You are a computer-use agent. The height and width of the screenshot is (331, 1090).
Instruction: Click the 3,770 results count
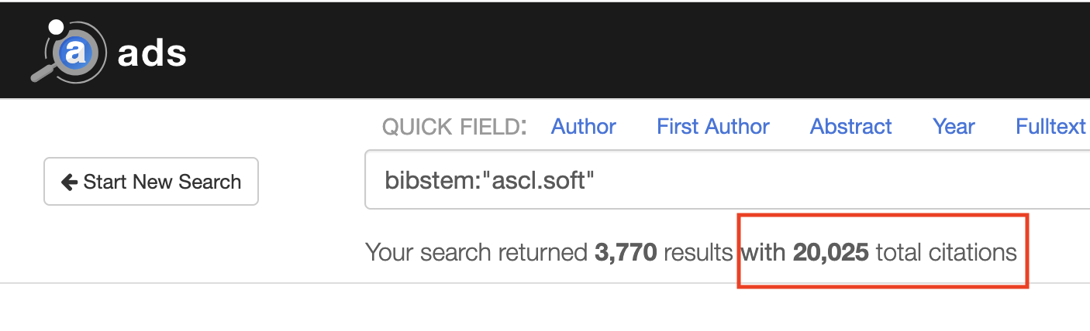pyautogui.click(x=626, y=252)
